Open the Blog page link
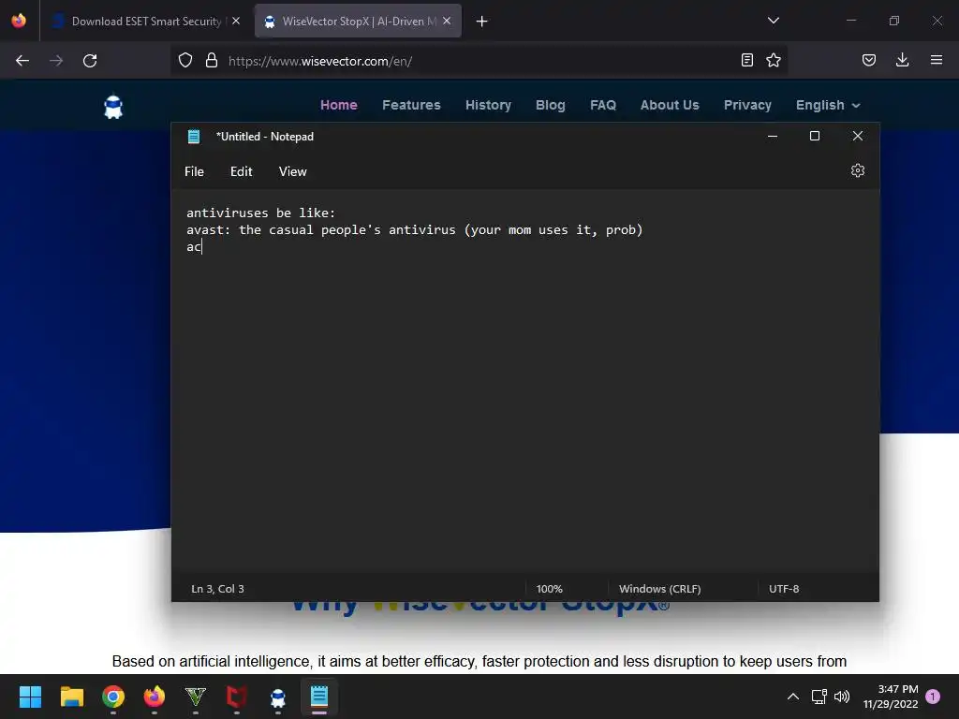The width and height of the screenshot is (959, 719). tap(551, 105)
